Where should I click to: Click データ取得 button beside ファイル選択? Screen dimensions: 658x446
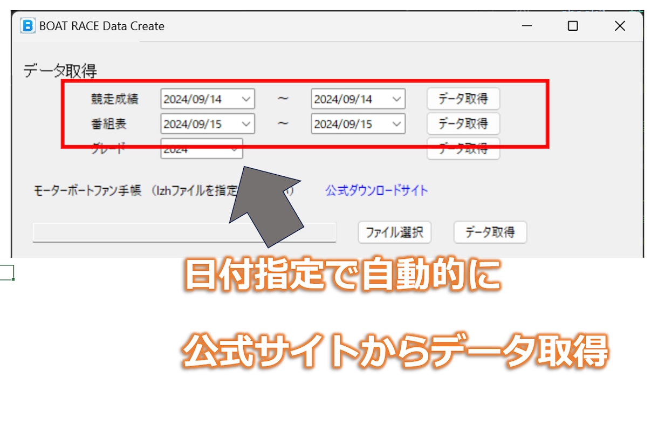click(490, 232)
